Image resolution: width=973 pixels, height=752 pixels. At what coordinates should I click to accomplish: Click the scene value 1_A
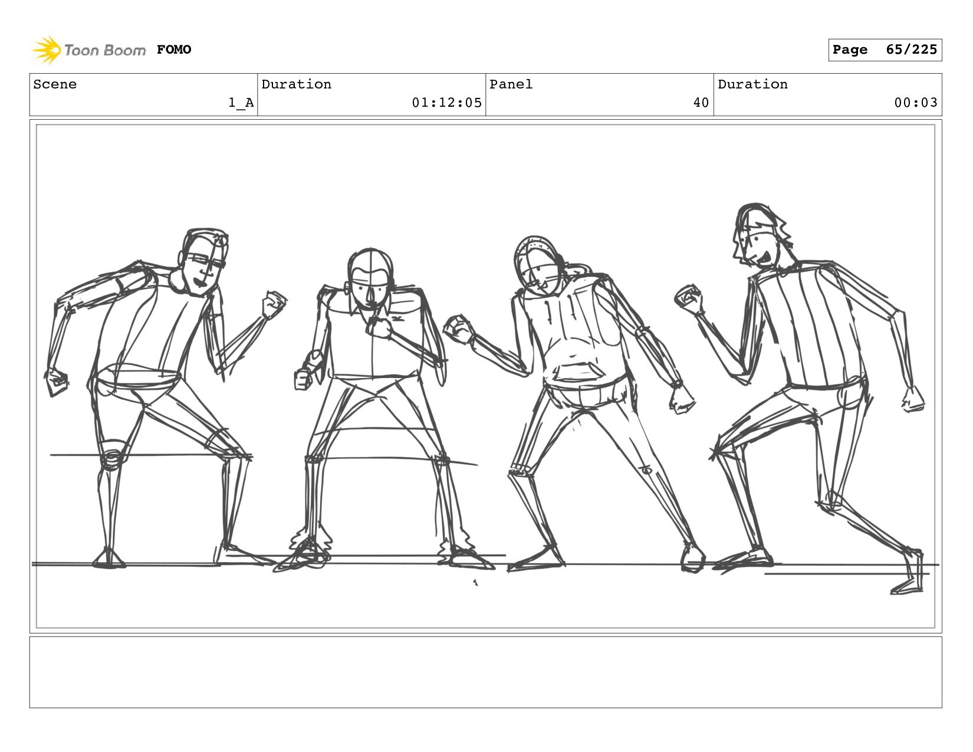(241, 103)
